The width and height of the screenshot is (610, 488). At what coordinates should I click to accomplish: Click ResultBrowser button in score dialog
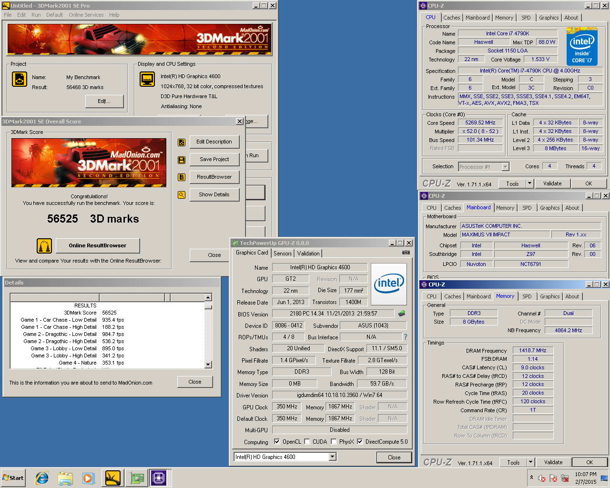point(214,177)
